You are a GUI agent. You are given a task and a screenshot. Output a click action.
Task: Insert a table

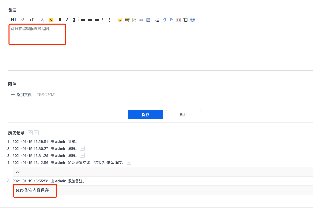[148, 20]
